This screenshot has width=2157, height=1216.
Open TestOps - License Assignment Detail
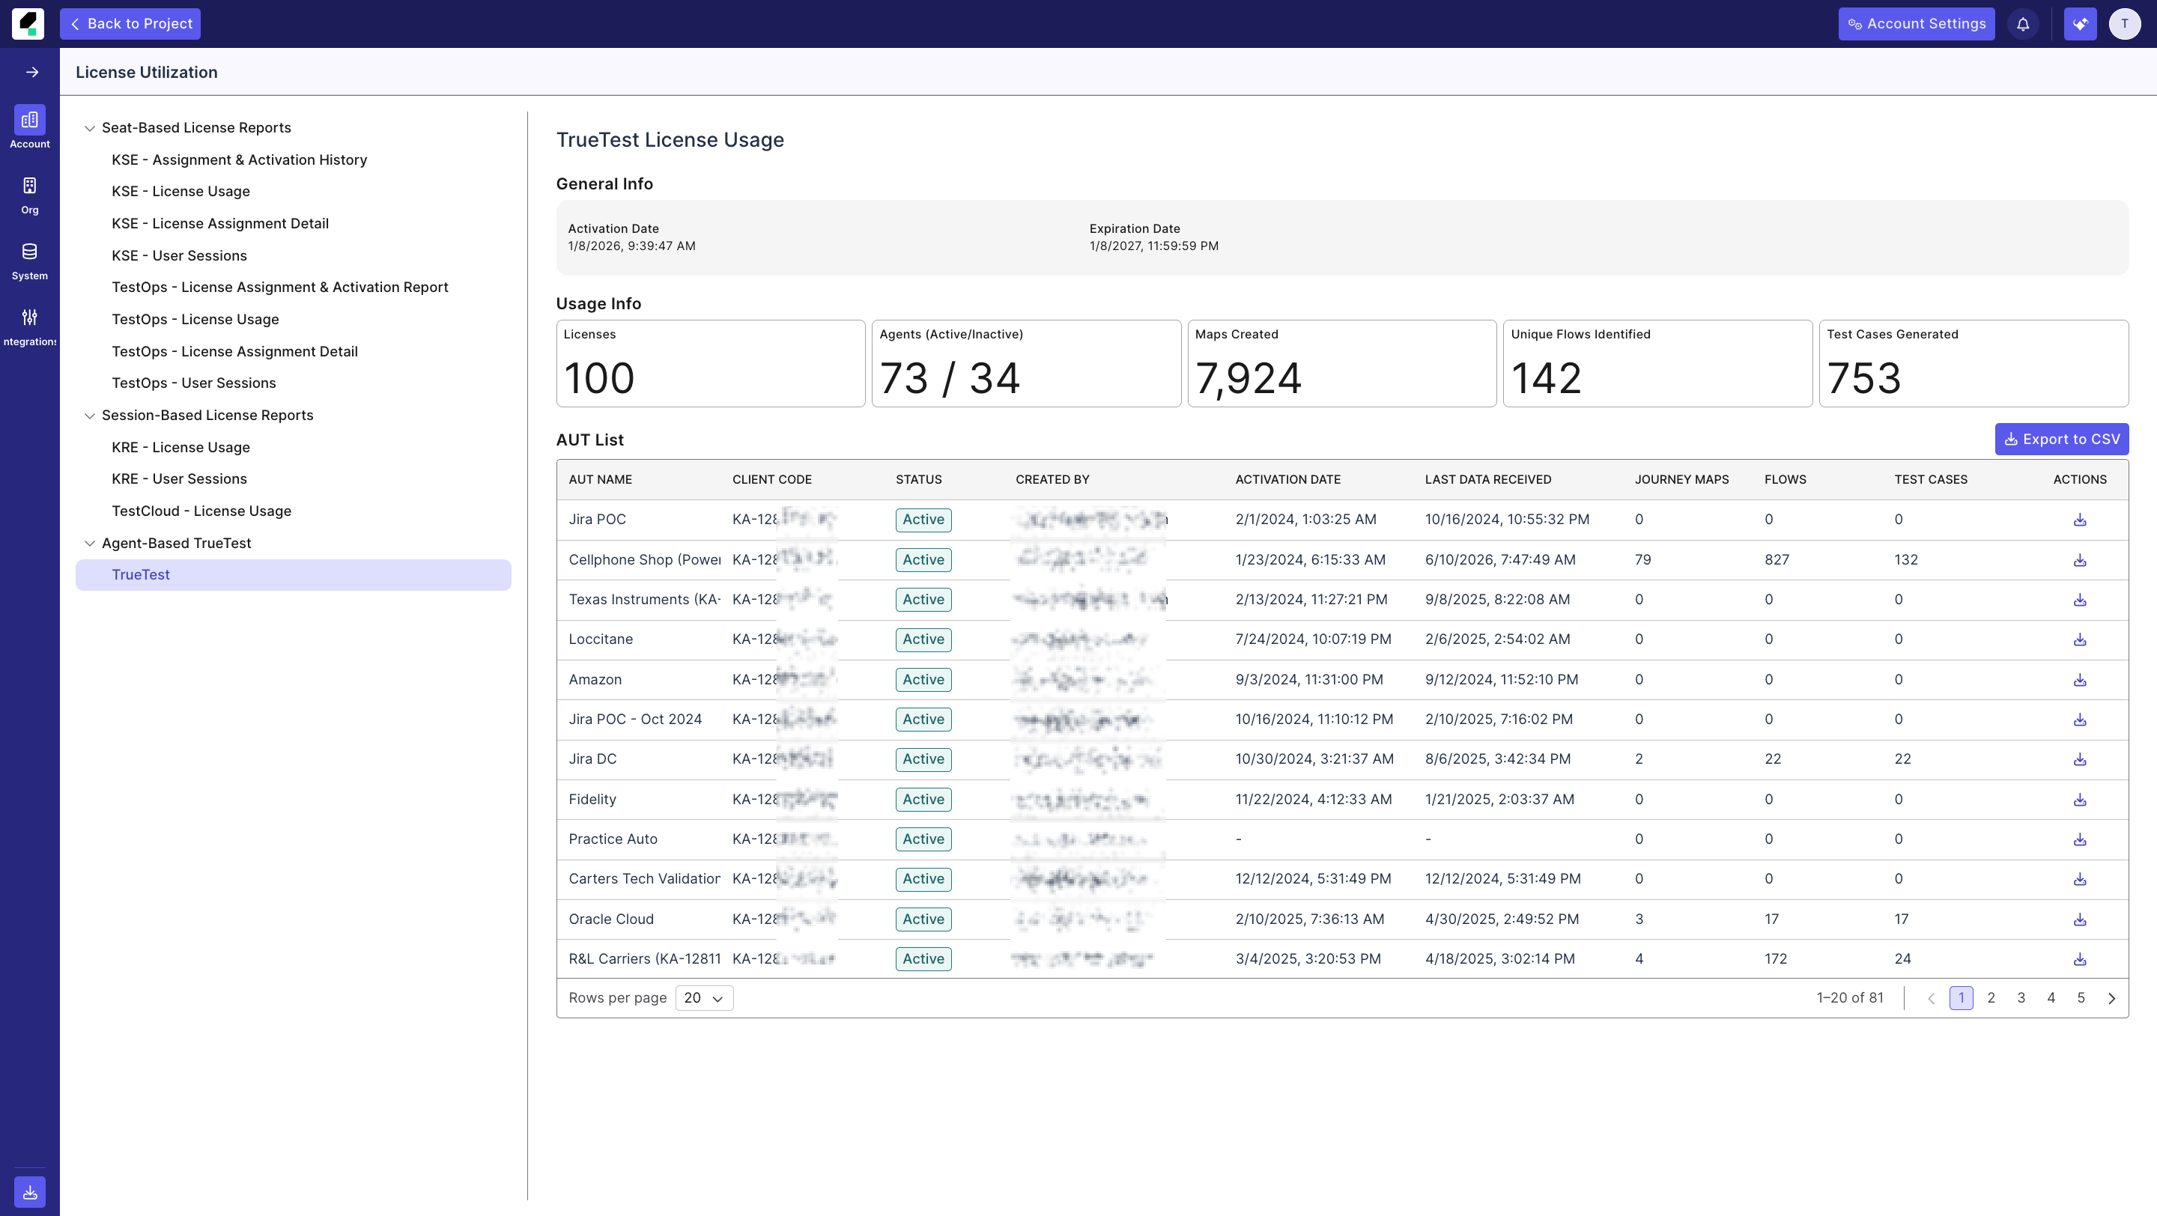tap(234, 351)
